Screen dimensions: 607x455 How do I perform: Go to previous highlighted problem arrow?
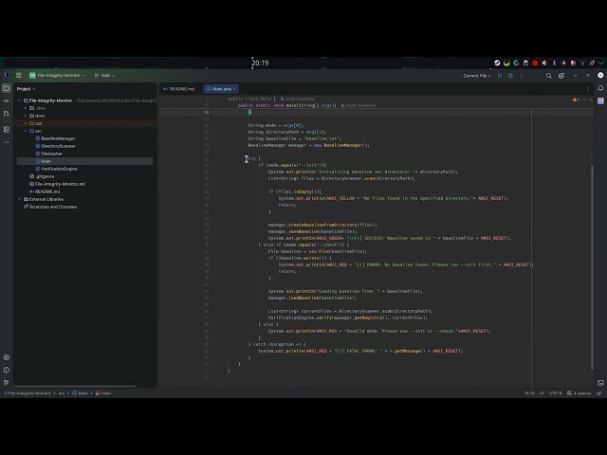[584, 100]
